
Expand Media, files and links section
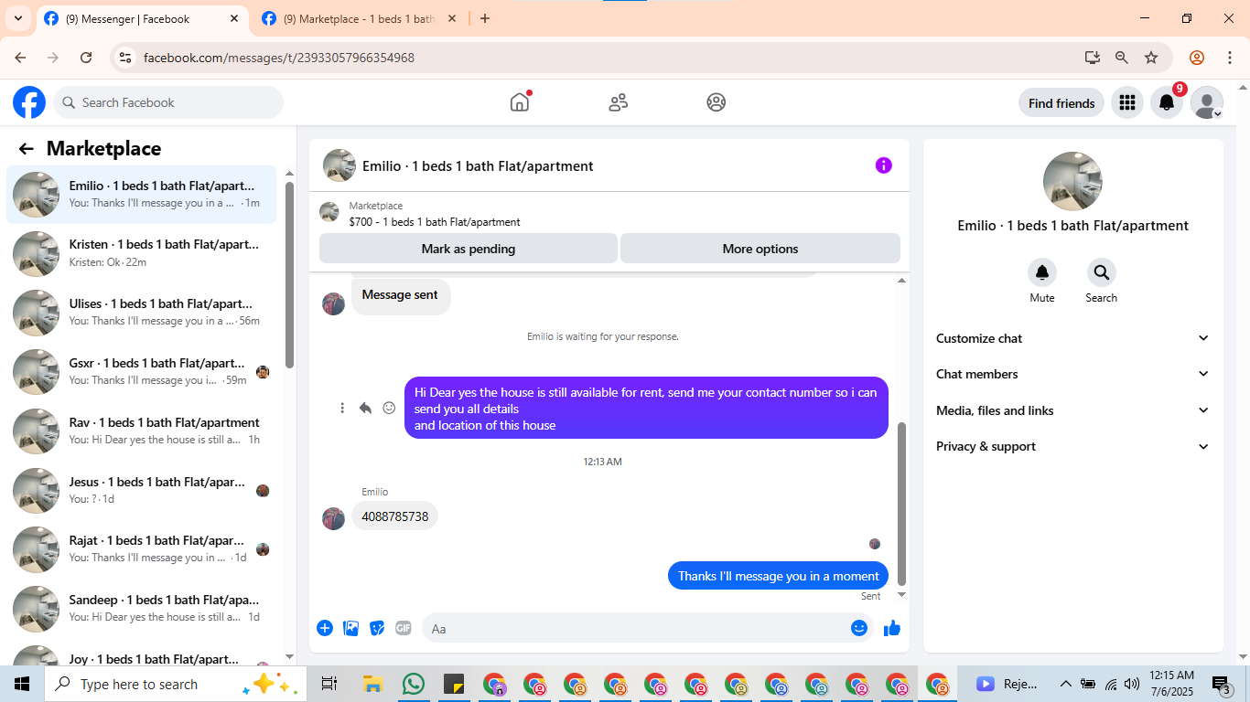click(x=1072, y=410)
